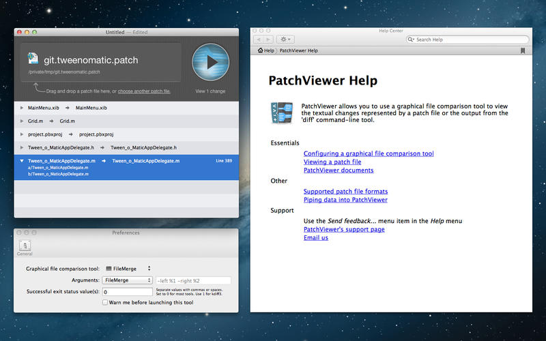Screen dimensions: 546x341
Task: Open Piping data into PatchViewer link
Action: (345, 200)
